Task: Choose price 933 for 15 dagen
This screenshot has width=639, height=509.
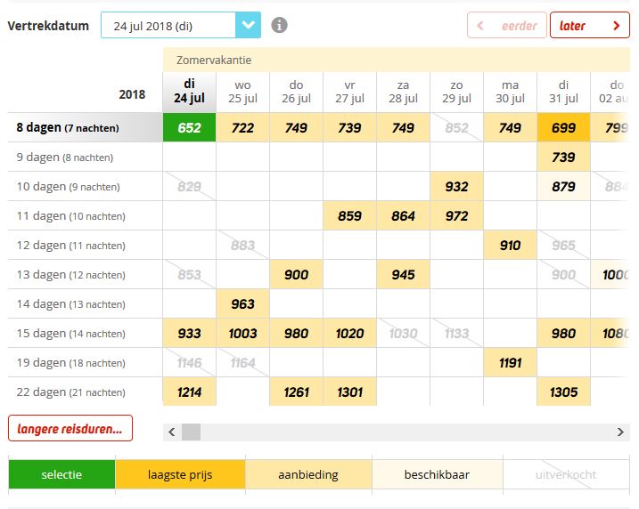Action: click(190, 333)
